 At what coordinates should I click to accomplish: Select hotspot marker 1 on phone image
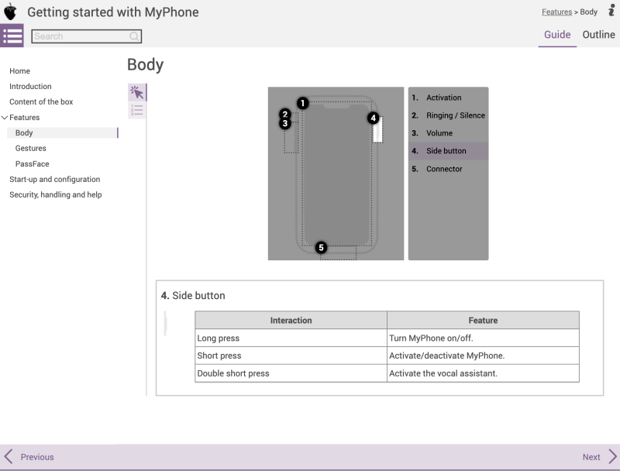tap(302, 103)
